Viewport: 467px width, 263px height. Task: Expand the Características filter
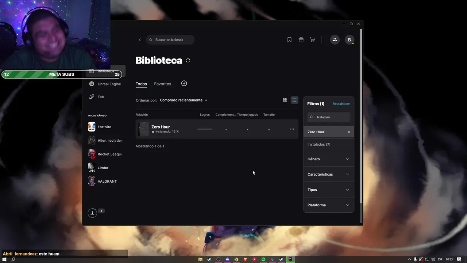coord(329,174)
